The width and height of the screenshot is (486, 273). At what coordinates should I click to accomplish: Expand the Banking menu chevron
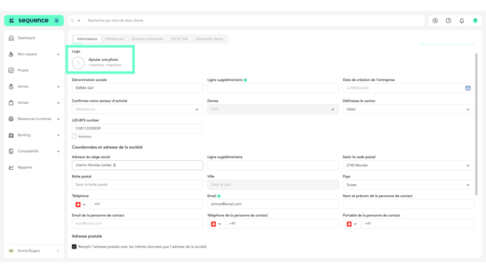[x=59, y=135]
